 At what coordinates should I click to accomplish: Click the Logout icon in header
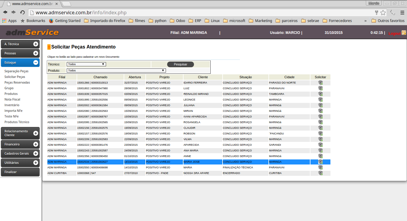pos(404,33)
